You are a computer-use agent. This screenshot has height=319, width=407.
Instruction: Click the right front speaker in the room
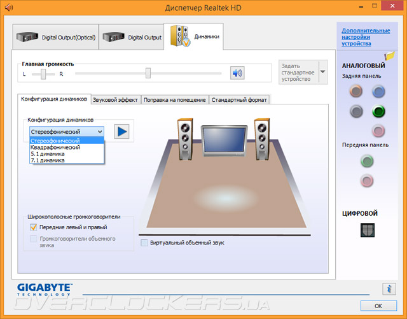[262, 139]
